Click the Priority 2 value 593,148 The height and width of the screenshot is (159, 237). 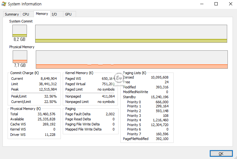162,111
